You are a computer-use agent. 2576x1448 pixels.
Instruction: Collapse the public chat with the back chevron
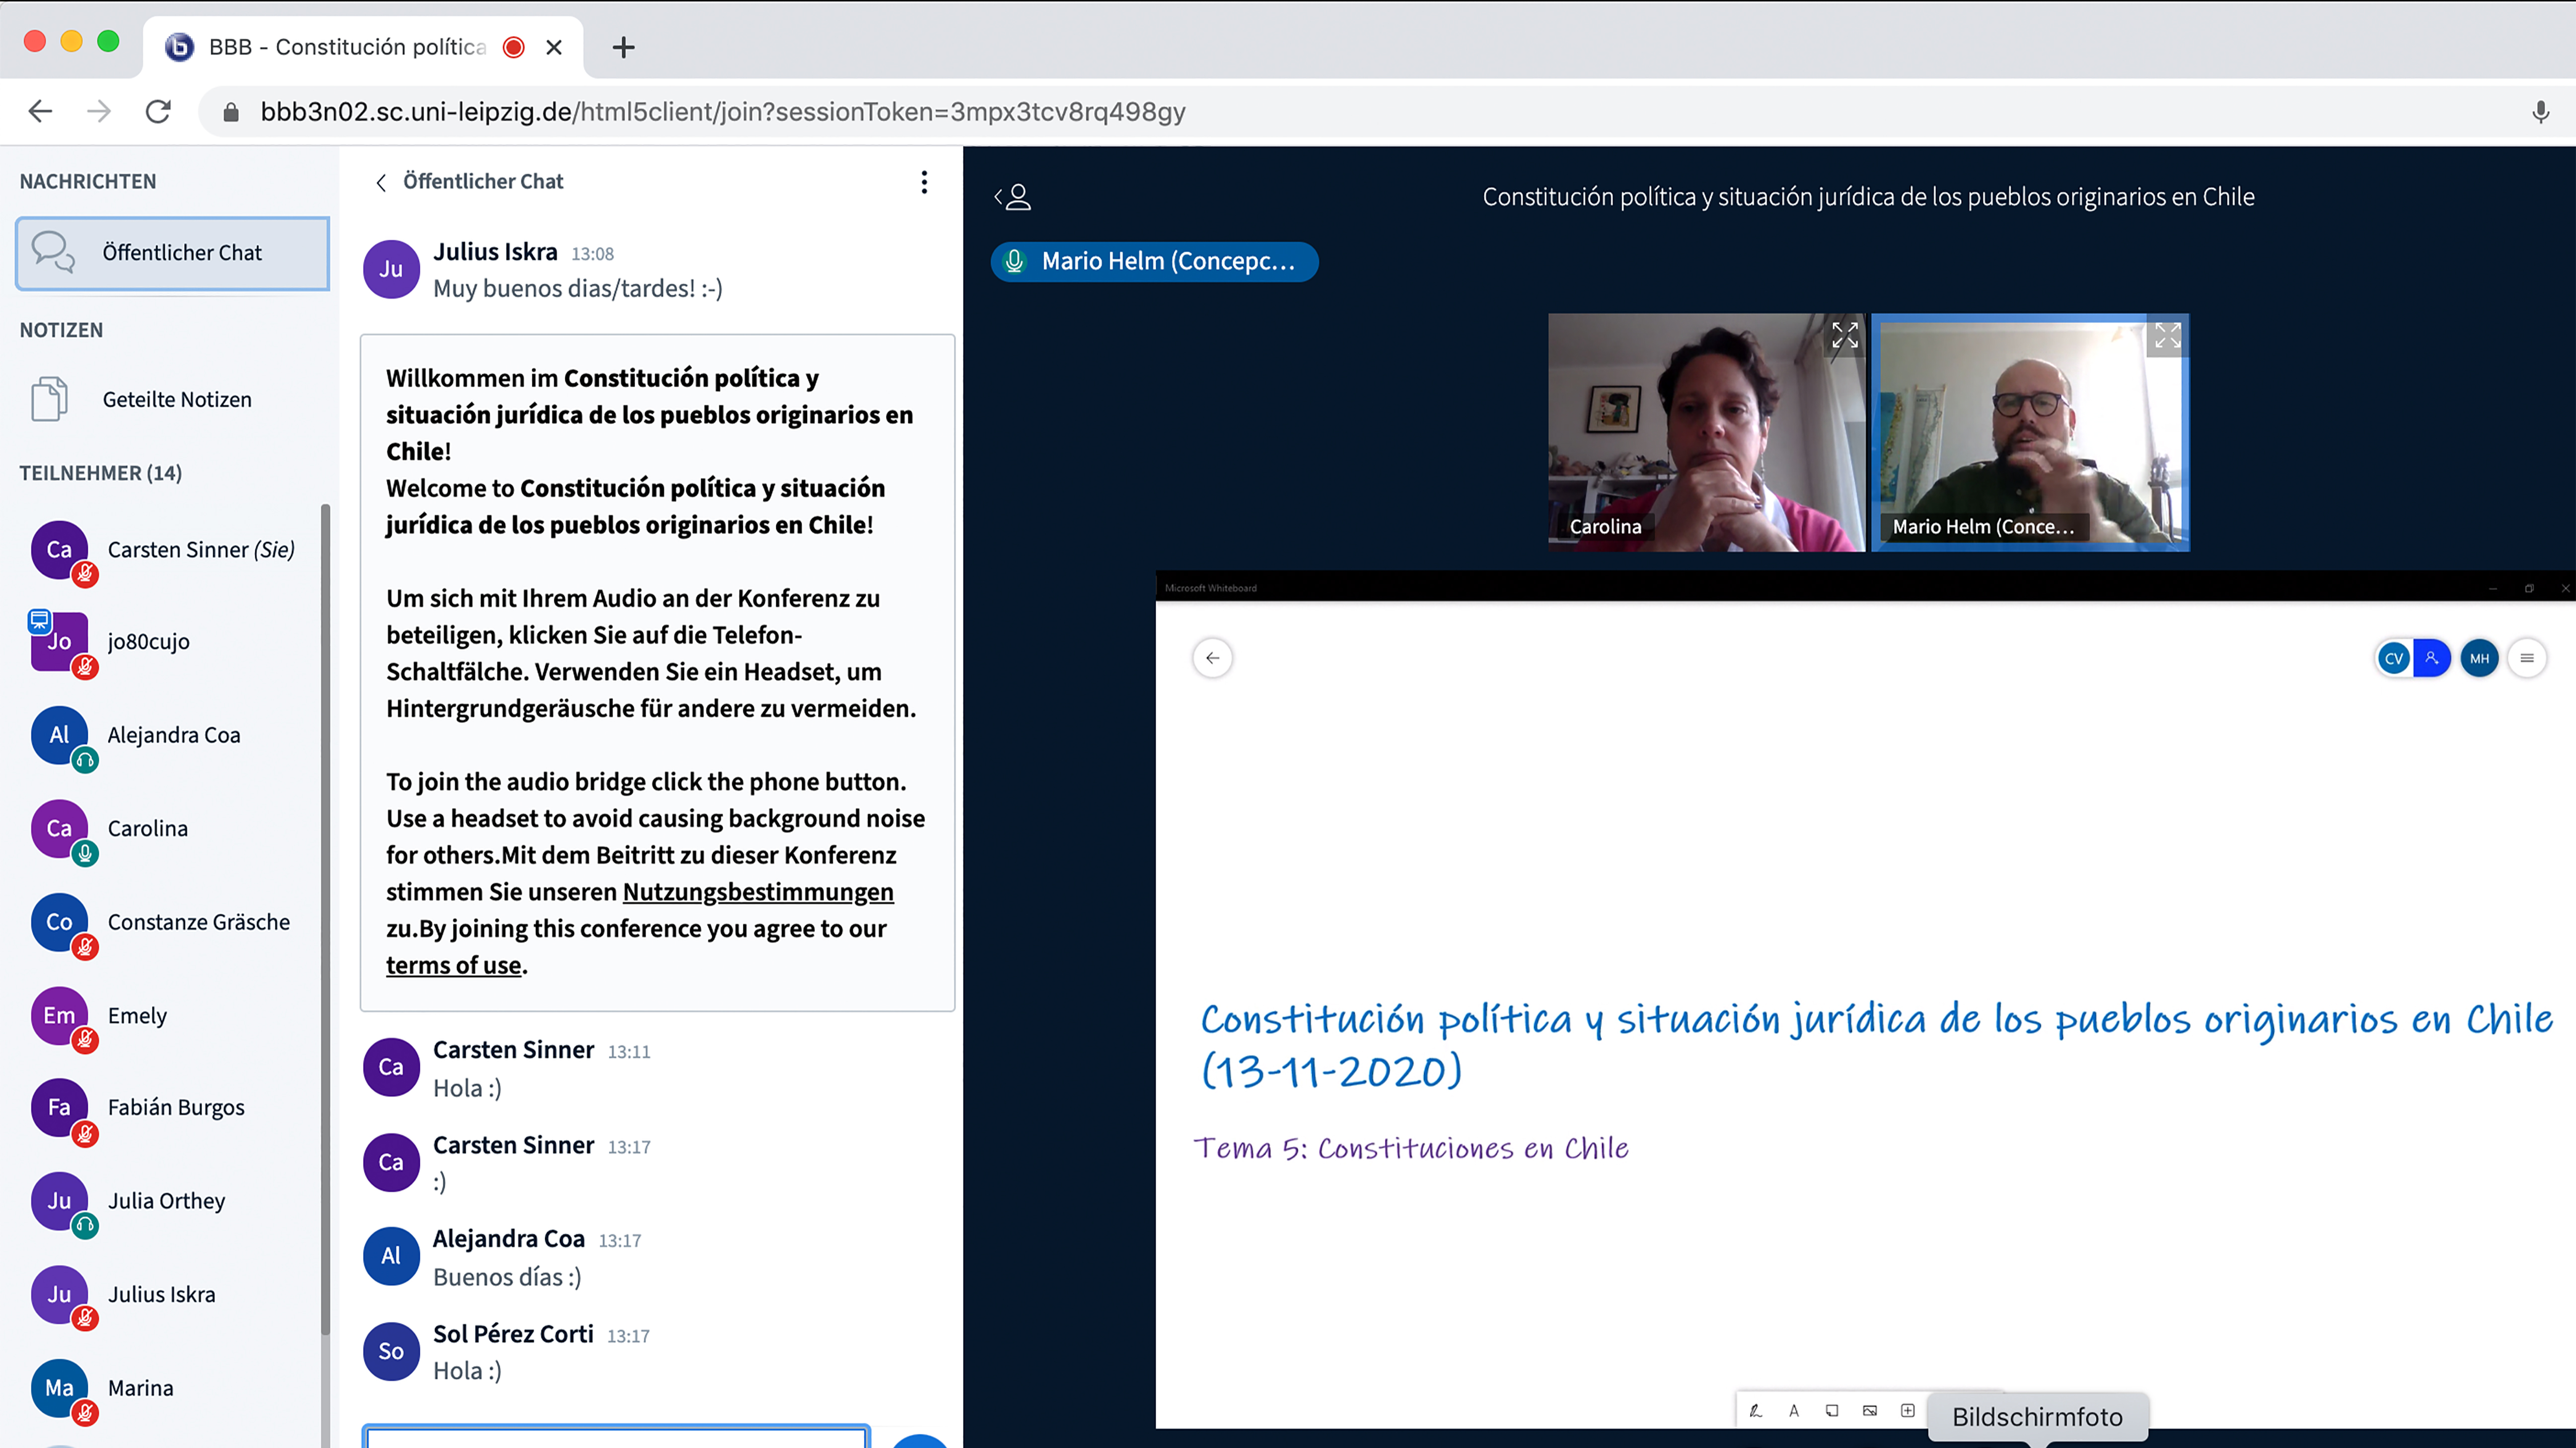(x=381, y=182)
